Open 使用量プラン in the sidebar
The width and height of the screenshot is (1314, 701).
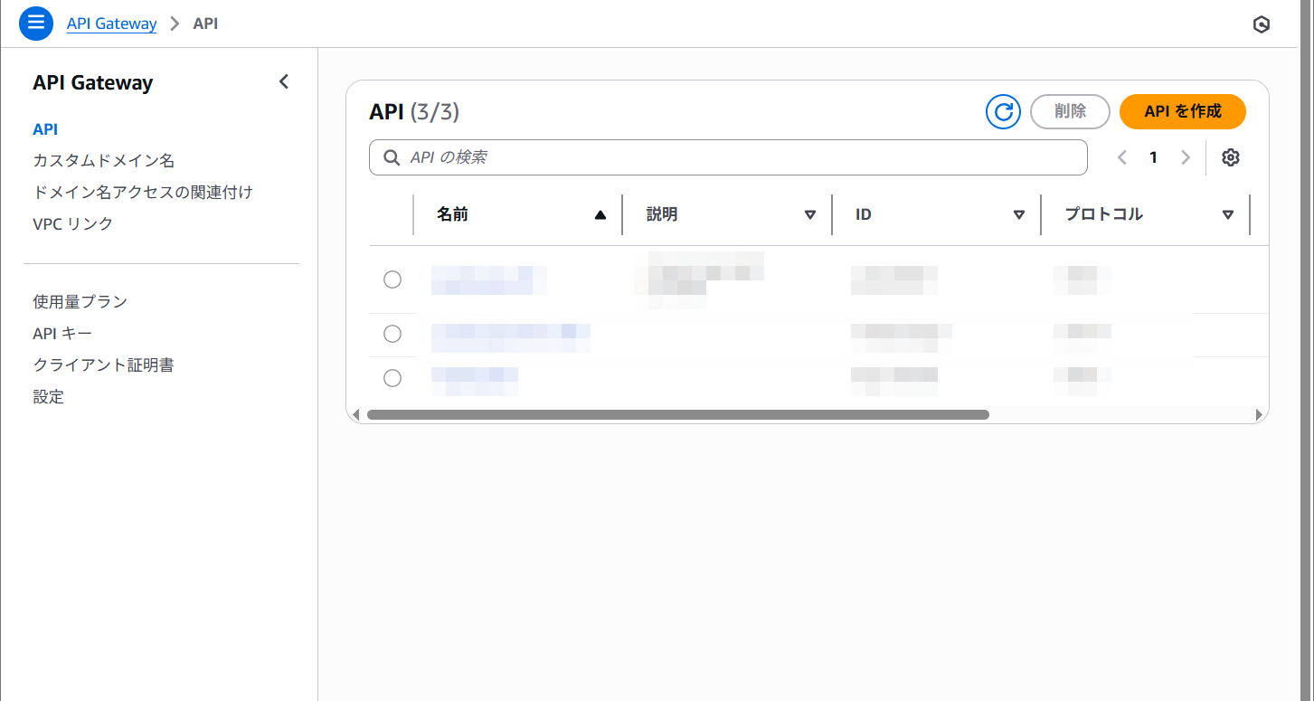tap(80, 301)
